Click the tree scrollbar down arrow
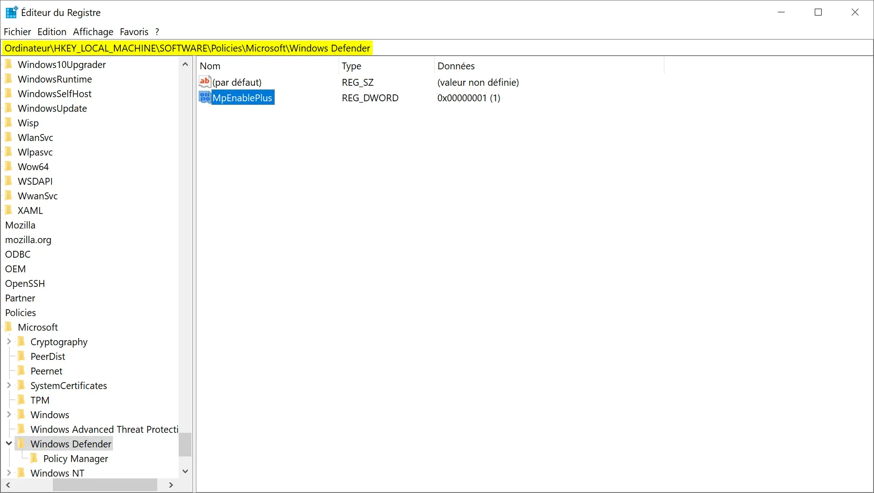Viewport: 874px width, 493px height. click(x=185, y=471)
